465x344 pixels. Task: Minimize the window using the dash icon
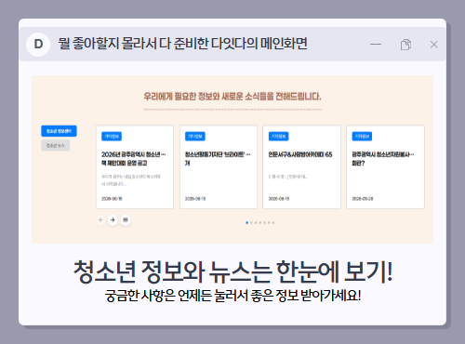tap(376, 45)
